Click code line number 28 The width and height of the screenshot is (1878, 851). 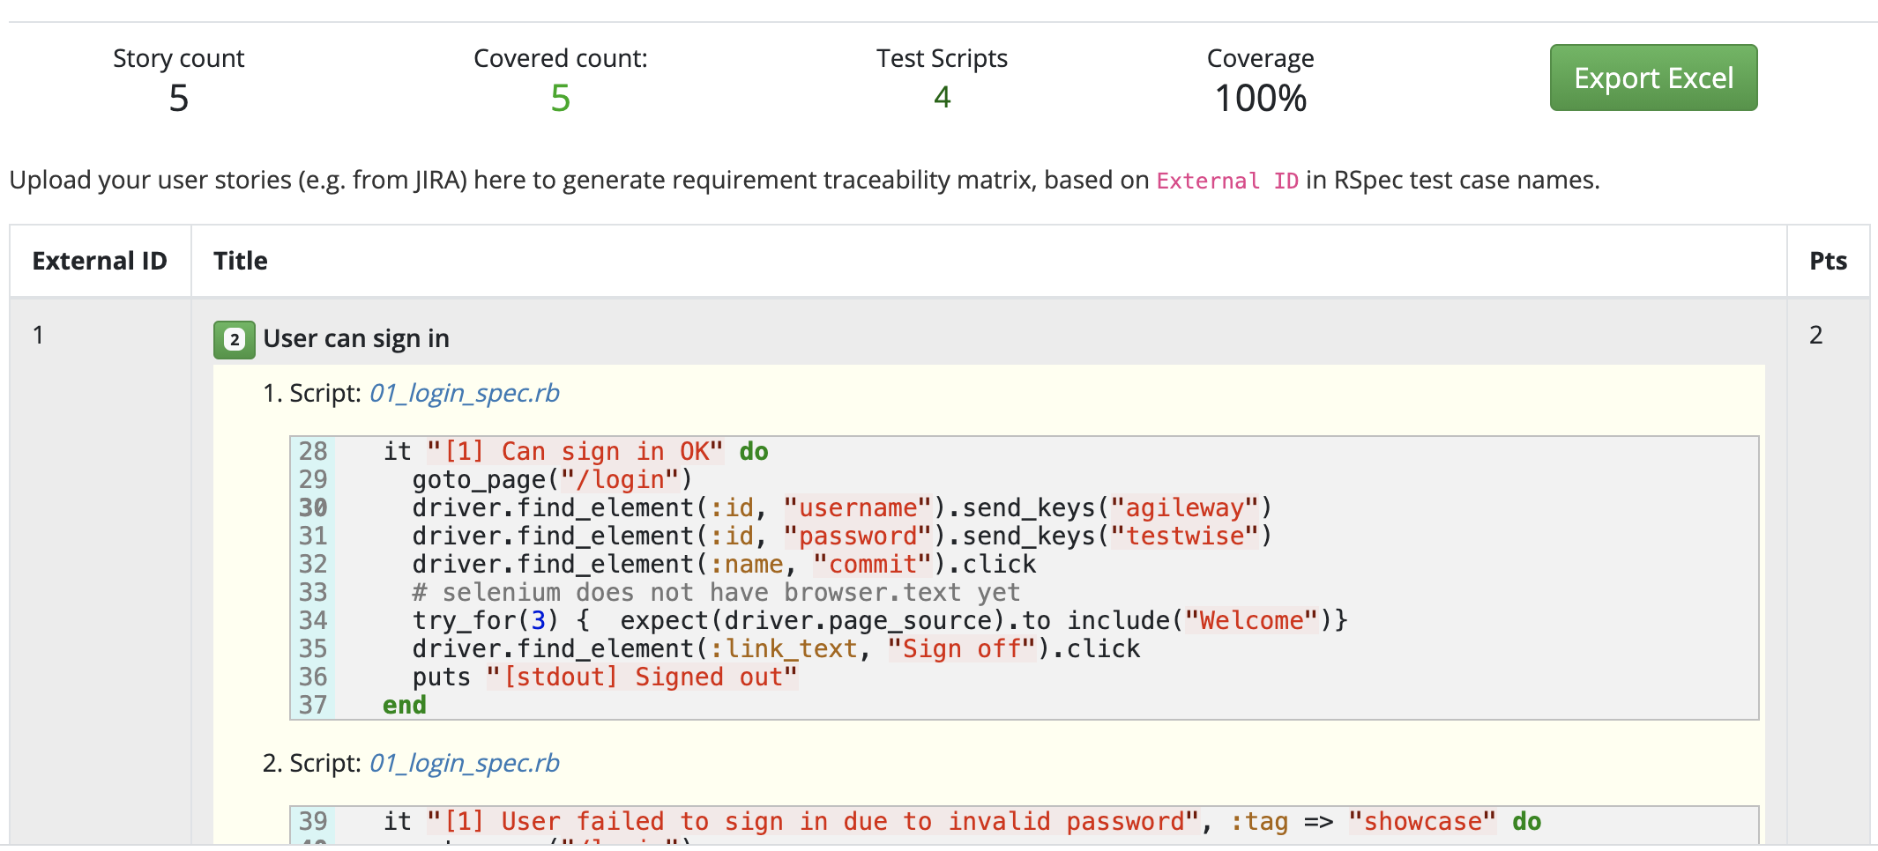tap(313, 451)
